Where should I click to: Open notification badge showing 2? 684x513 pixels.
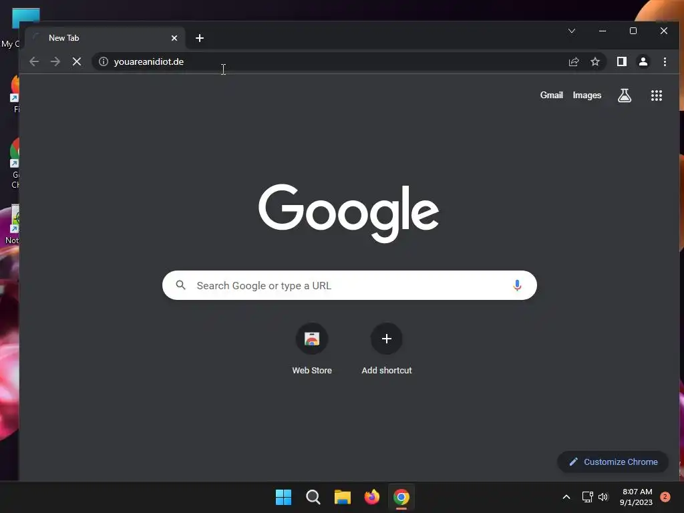(665, 496)
